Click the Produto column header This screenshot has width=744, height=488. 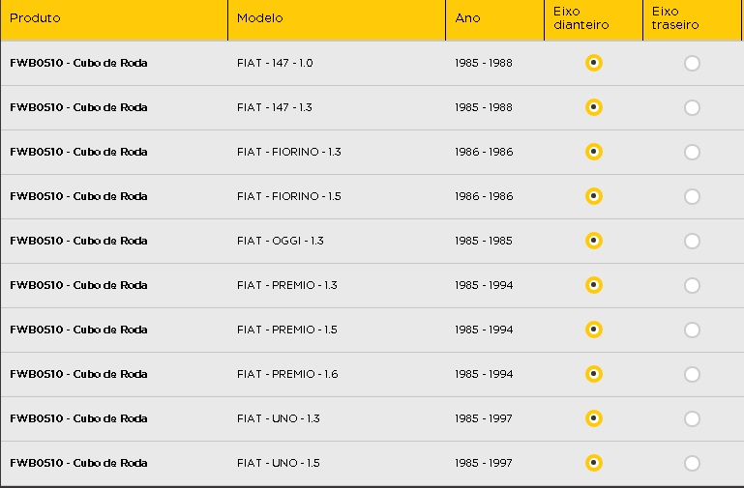pyautogui.click(x=35, y=18)
